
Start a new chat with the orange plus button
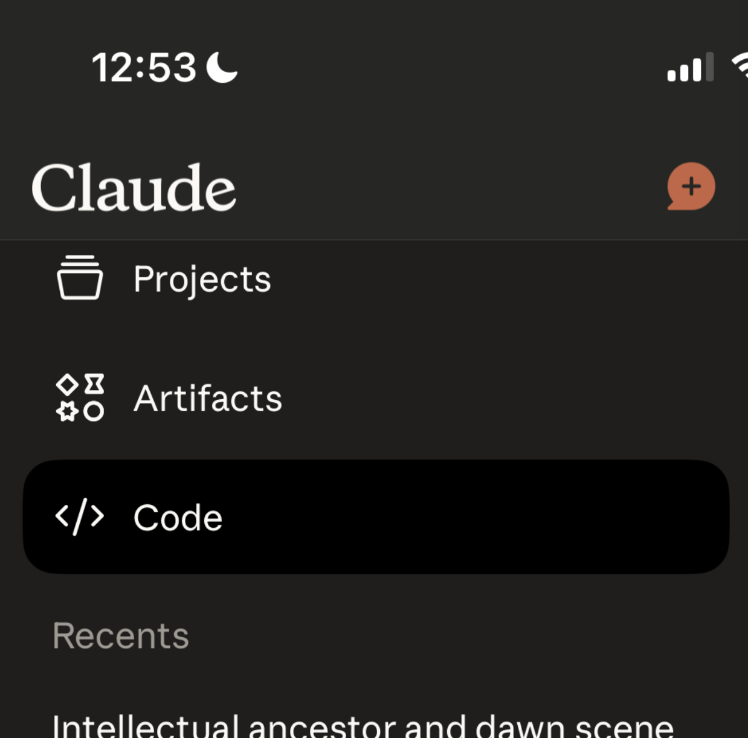(691, 186)
